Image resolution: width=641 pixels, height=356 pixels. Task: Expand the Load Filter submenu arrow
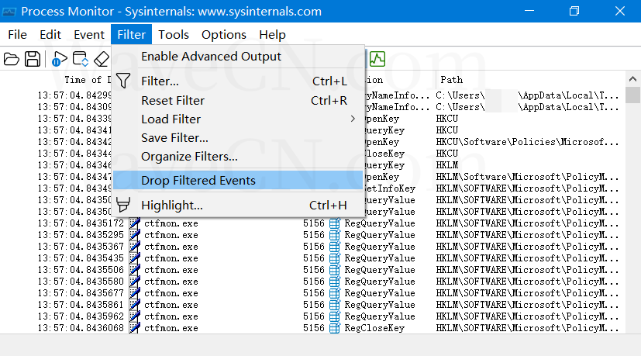(x=353, y=119)
